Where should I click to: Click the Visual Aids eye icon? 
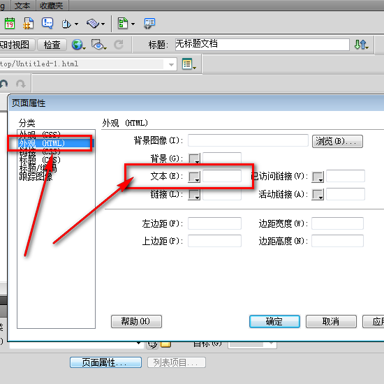pos(98,45)
